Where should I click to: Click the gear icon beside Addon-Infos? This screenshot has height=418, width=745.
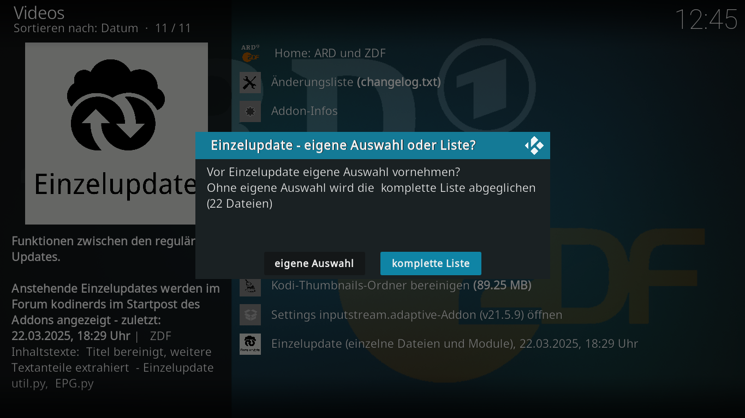point(250,112)
